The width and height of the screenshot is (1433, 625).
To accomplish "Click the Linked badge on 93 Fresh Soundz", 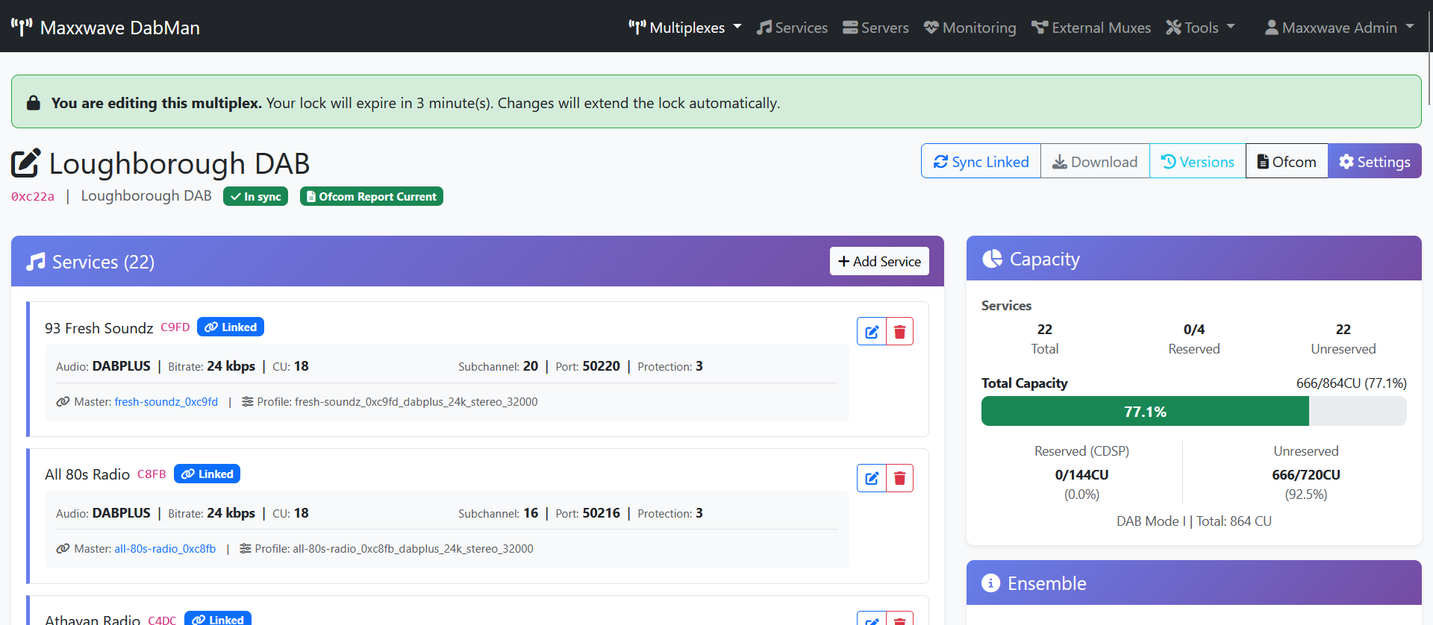I will coord(231,327).
